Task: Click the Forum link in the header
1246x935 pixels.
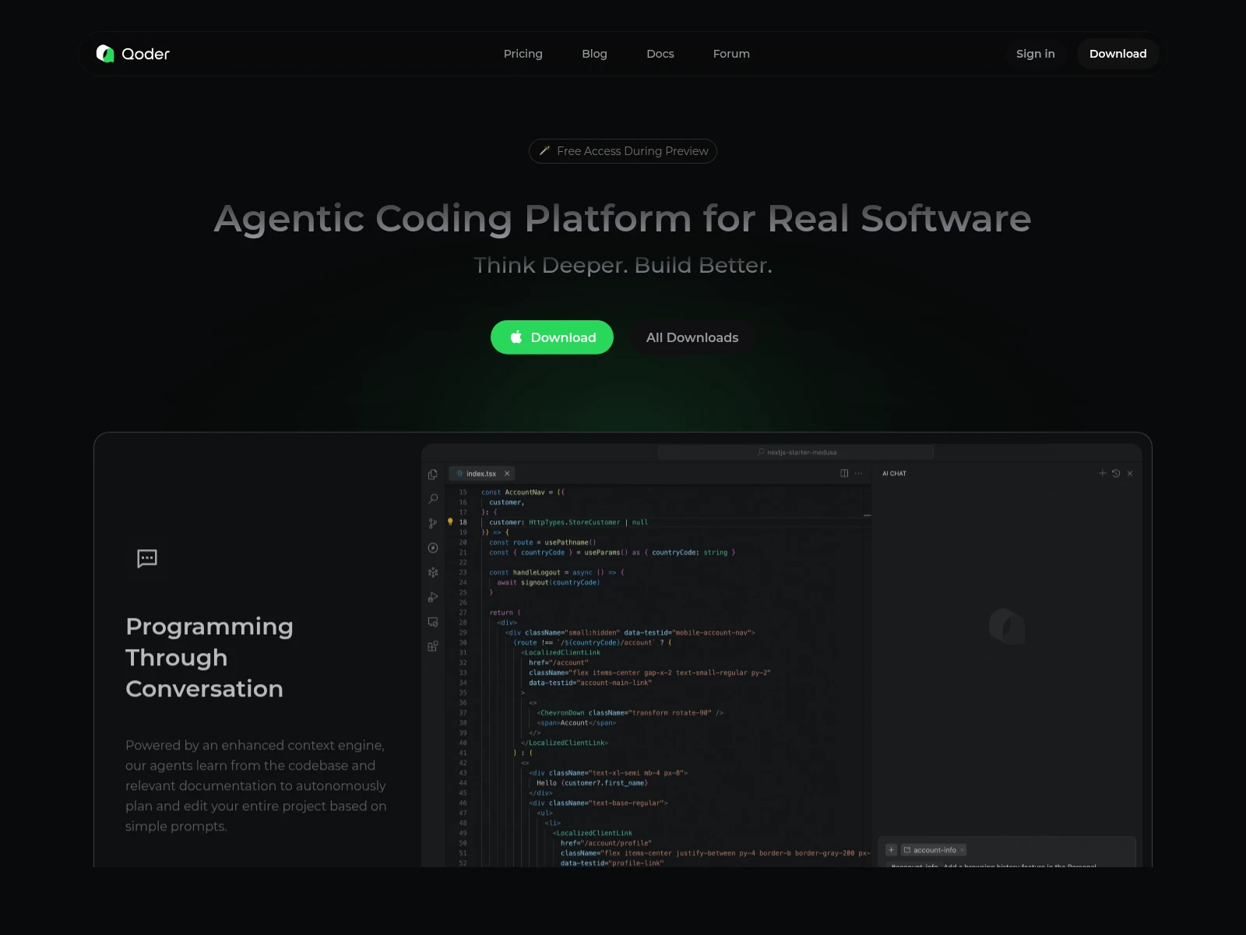Action: click(x=730, y=54)
